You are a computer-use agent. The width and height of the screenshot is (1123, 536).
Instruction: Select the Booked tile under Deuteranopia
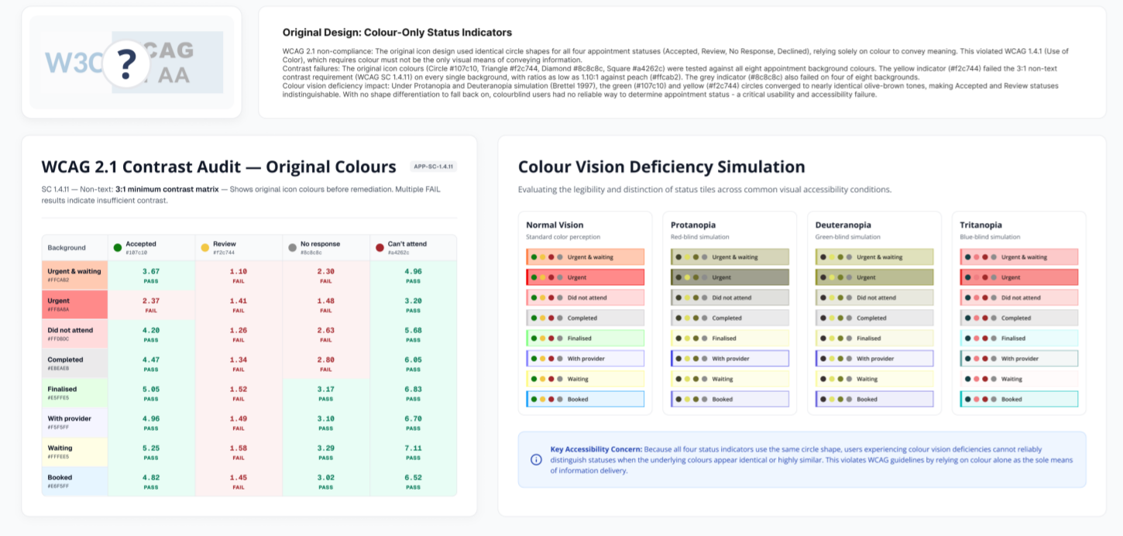click(874, 399)
